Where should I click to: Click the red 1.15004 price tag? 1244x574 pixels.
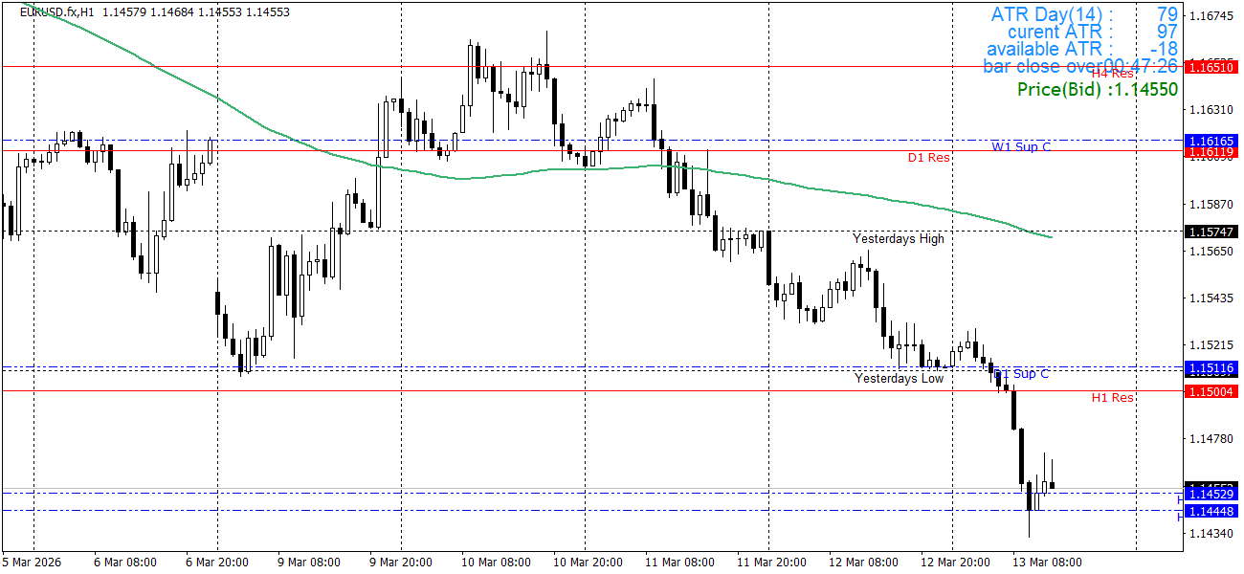(1210, 391)
